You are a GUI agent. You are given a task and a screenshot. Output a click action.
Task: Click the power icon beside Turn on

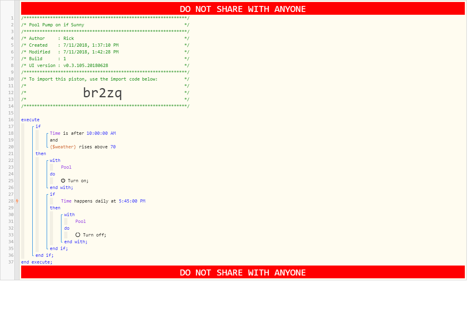[63, 181]
